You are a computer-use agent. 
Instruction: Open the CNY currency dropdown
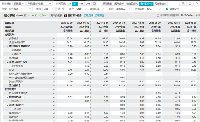pos(82,9)
